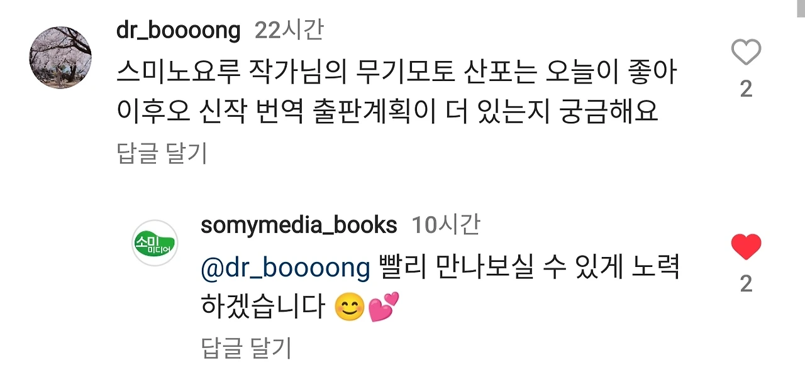Select the reply text 빨리 만나보실 수 있게 노력
The height and width of the screenshot is (392, 805).
(530, 269)
